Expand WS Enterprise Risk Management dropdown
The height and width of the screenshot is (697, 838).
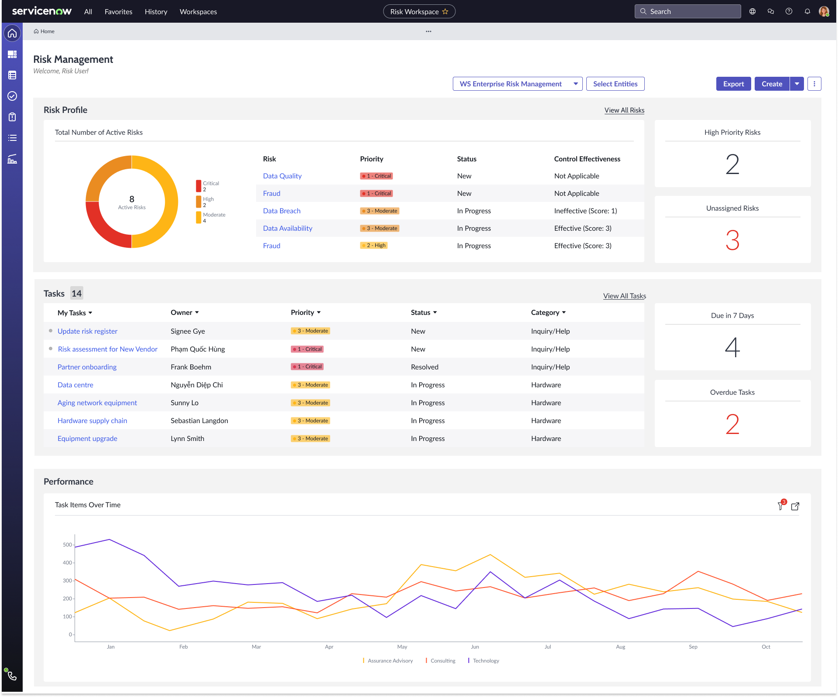pos(575,84)
